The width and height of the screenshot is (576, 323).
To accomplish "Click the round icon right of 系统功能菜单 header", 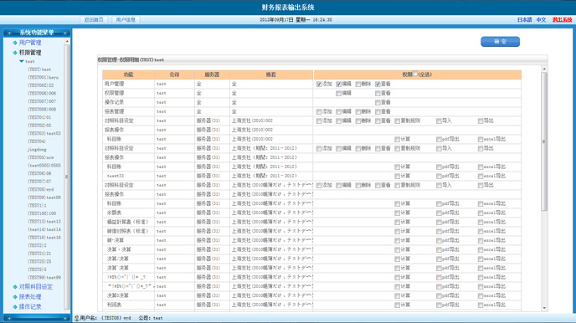I will coord(64,33).
